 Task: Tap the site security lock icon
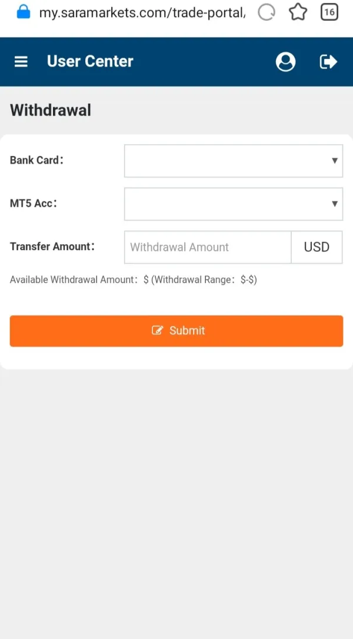(x=23, y=12)
